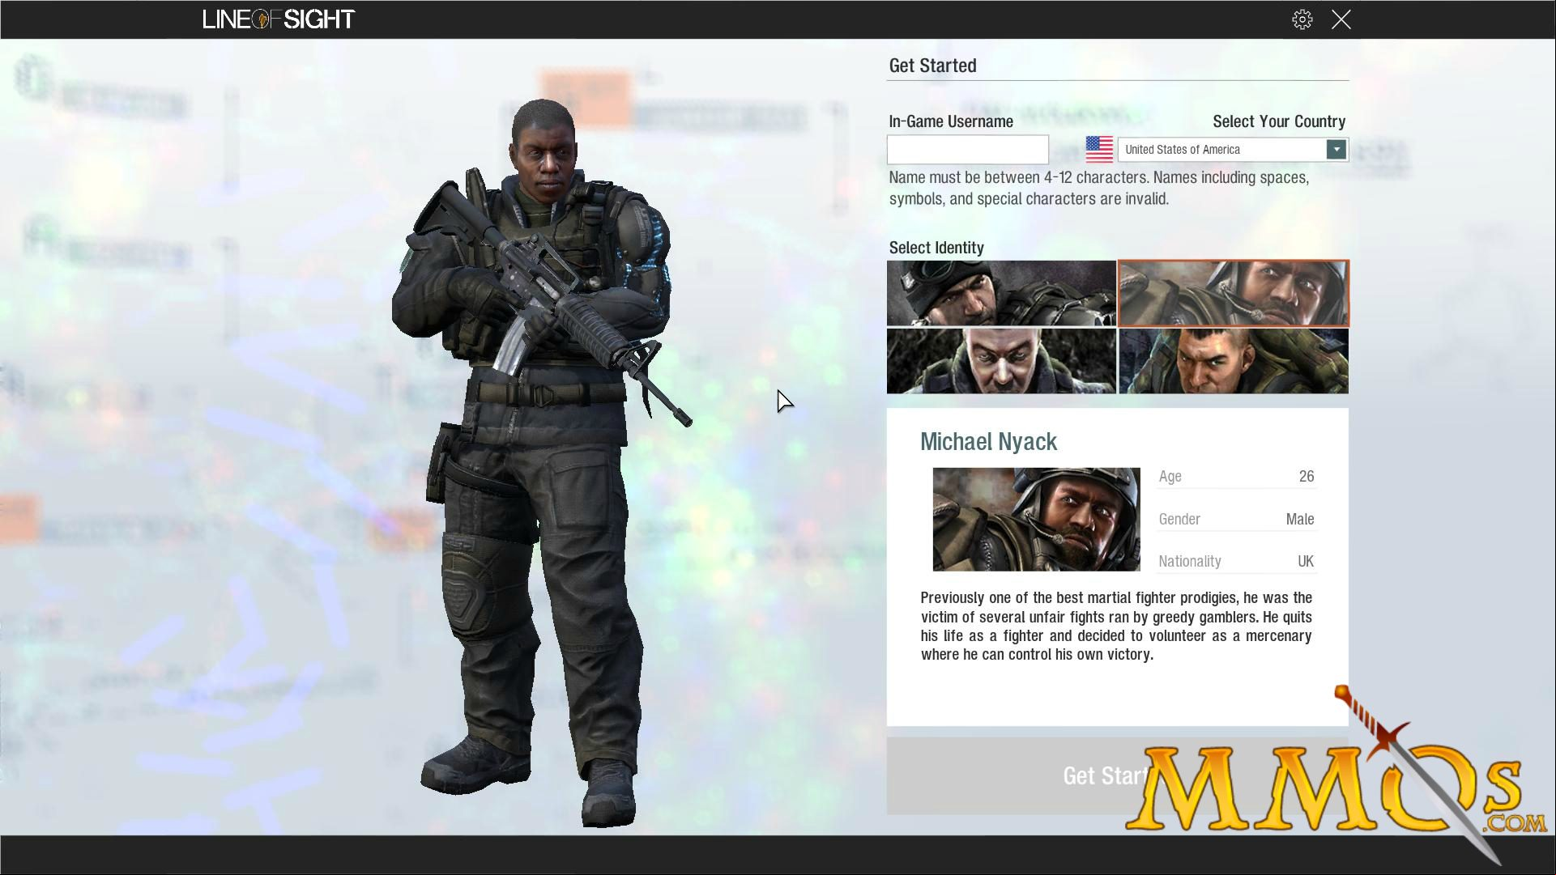Select the bottom-right camouflage identity portrait
Viewport: 1556px width, 875px height.
[x=1234, y=361]
